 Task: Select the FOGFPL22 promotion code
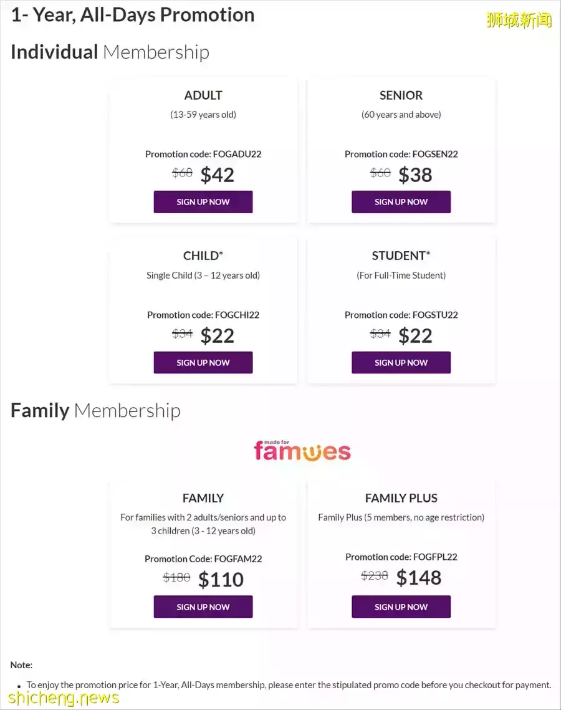(x=435, y=557)
